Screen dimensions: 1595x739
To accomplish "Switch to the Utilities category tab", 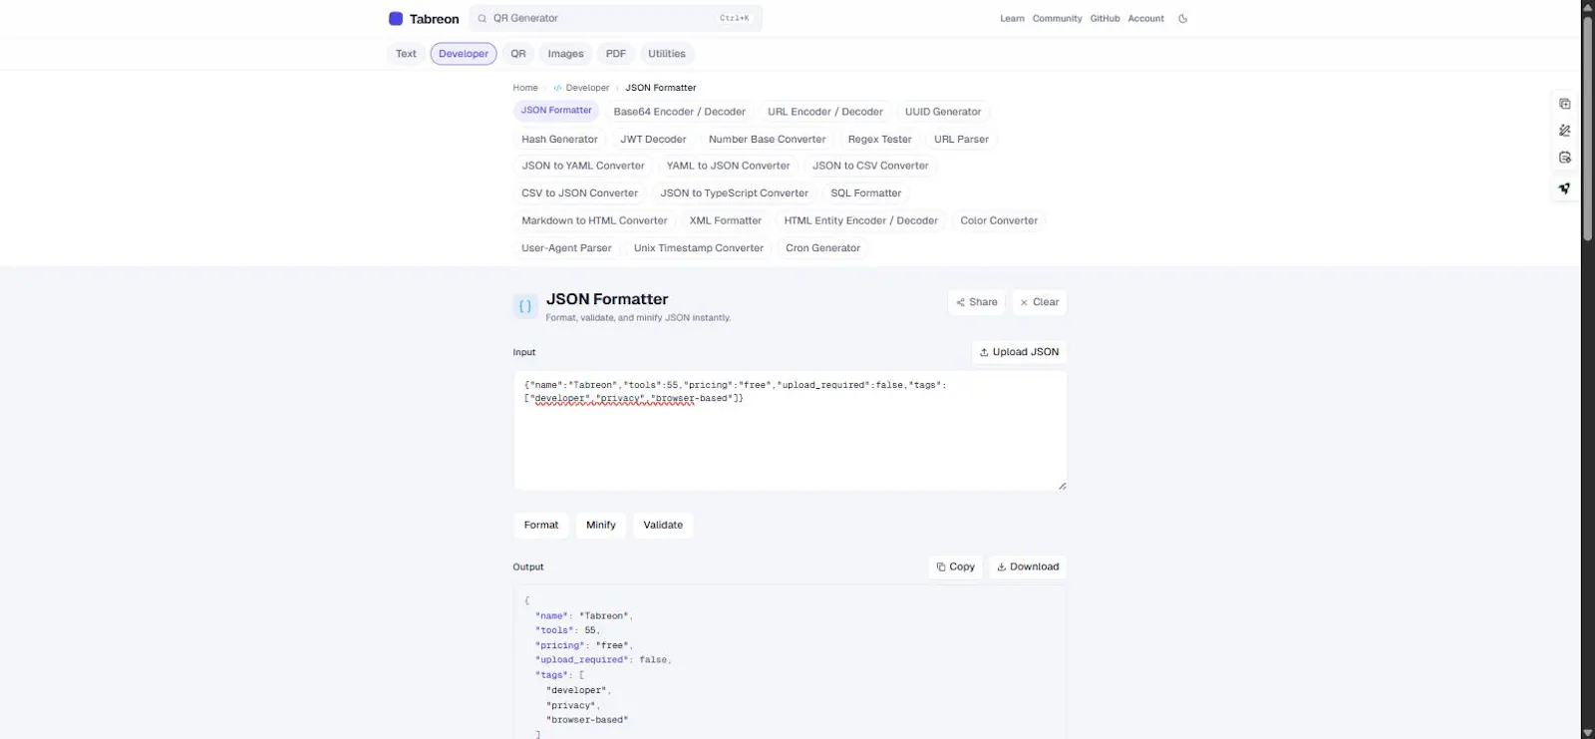I will 667,54.
